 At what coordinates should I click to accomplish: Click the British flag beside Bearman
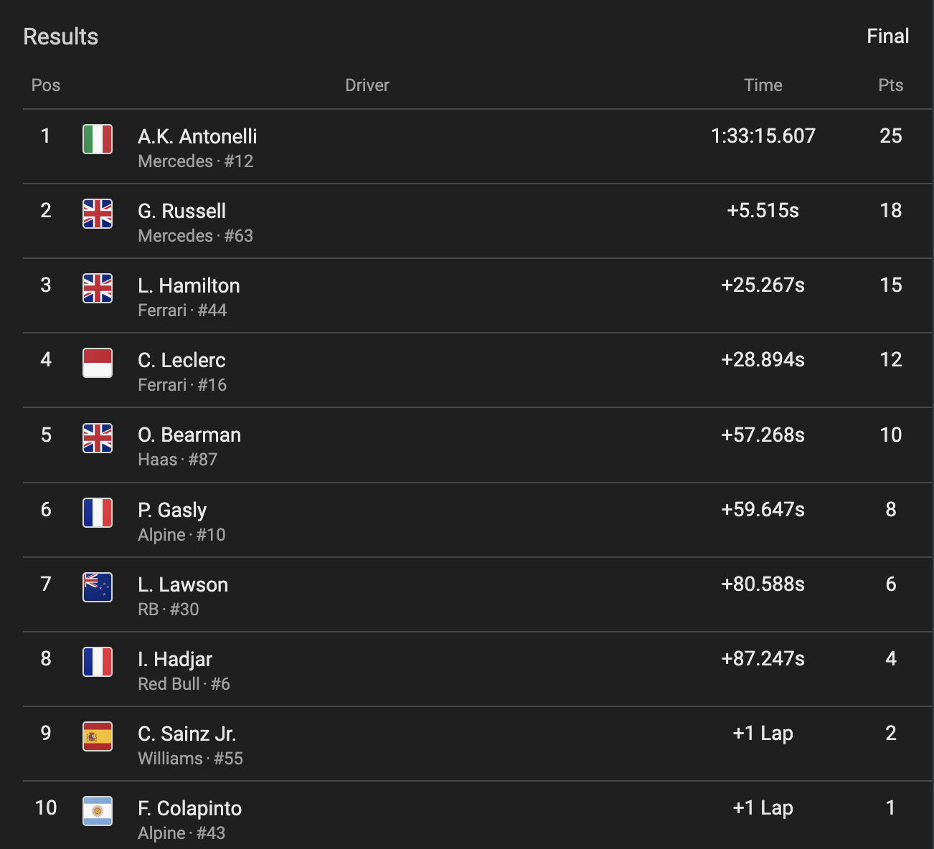point(98,438)
